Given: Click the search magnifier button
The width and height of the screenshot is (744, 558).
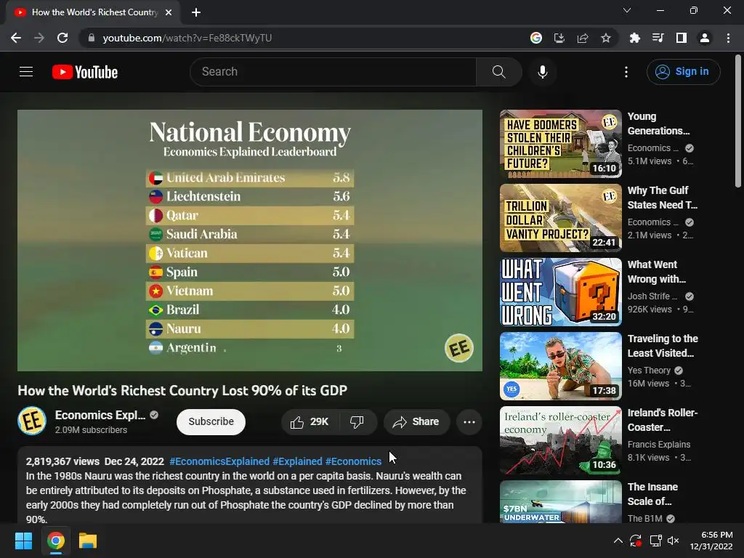Looking at the screenshot, I should (x=498, y=72).
